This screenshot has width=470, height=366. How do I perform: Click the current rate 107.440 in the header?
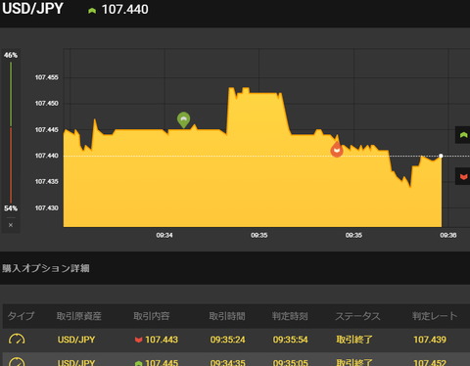tap(125, 10)
